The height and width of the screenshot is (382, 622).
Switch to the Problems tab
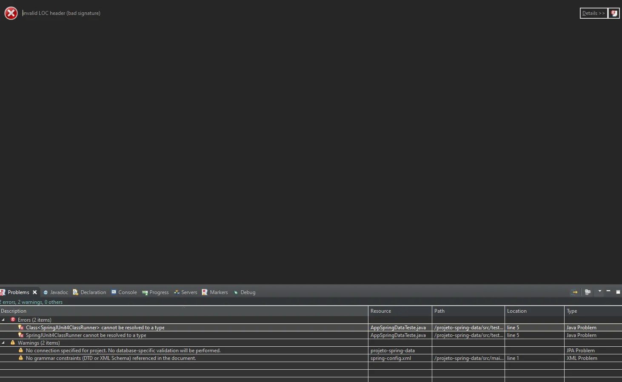tap(18, 292)
